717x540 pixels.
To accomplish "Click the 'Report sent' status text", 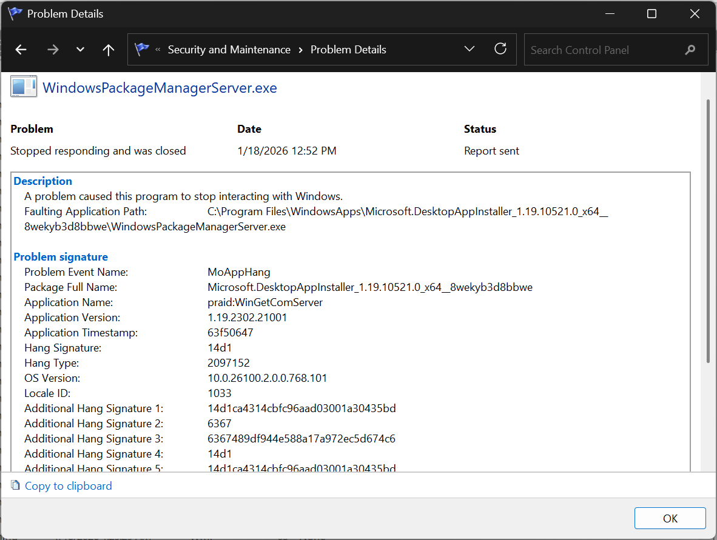I will tap(491, 151).
